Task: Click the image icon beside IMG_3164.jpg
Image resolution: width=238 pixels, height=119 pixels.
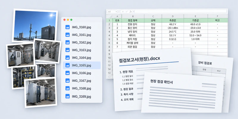Action: pyautogui.click(x=68, y=58)
